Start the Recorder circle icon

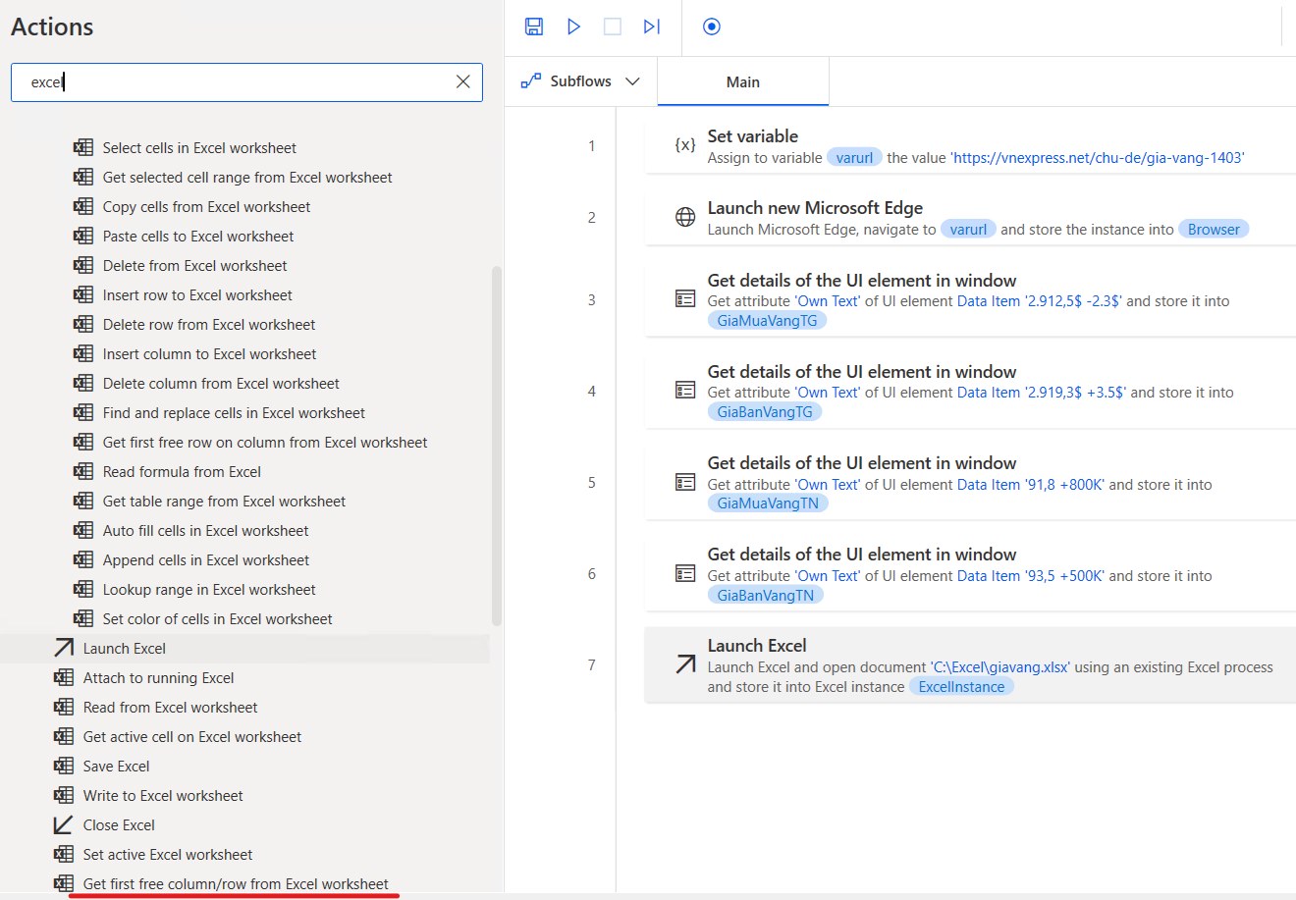712,26
